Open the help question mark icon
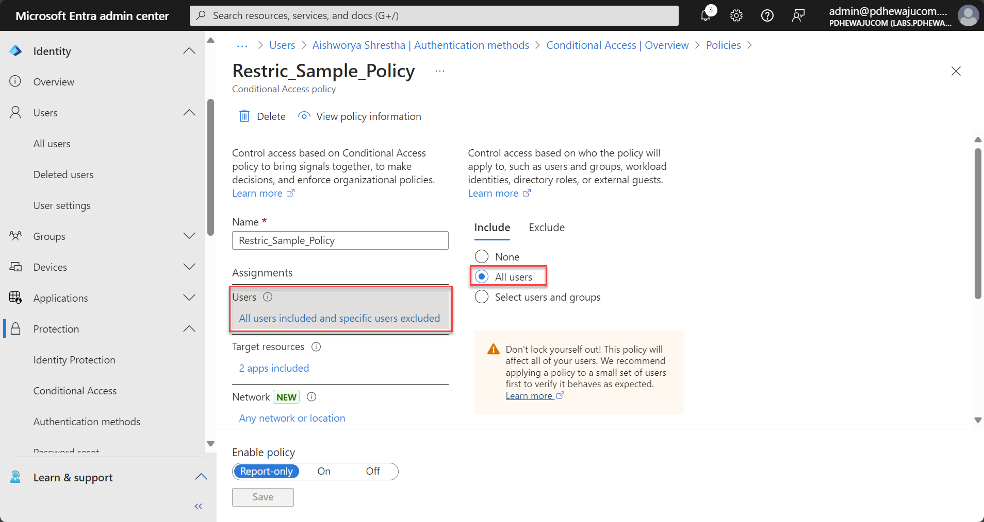Screen dimensions: 984x522 [767, 15]
